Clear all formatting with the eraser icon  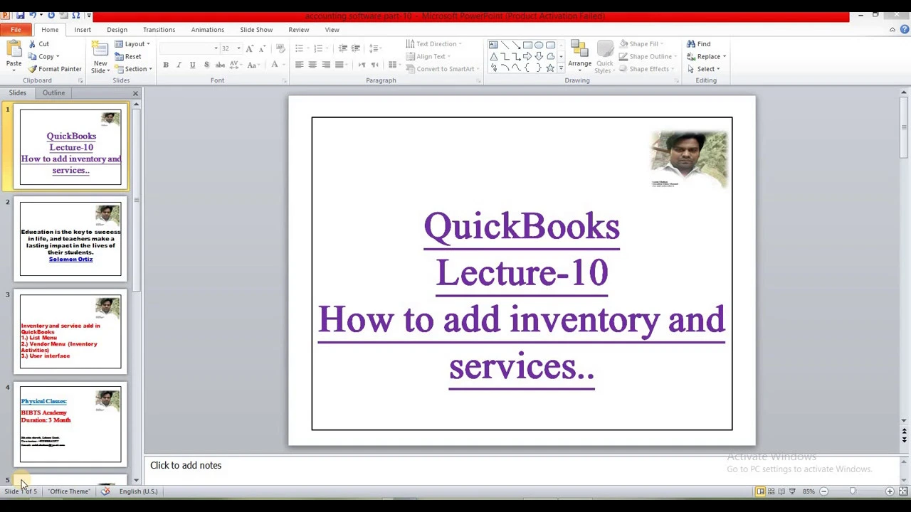click(x=280, y=48)
